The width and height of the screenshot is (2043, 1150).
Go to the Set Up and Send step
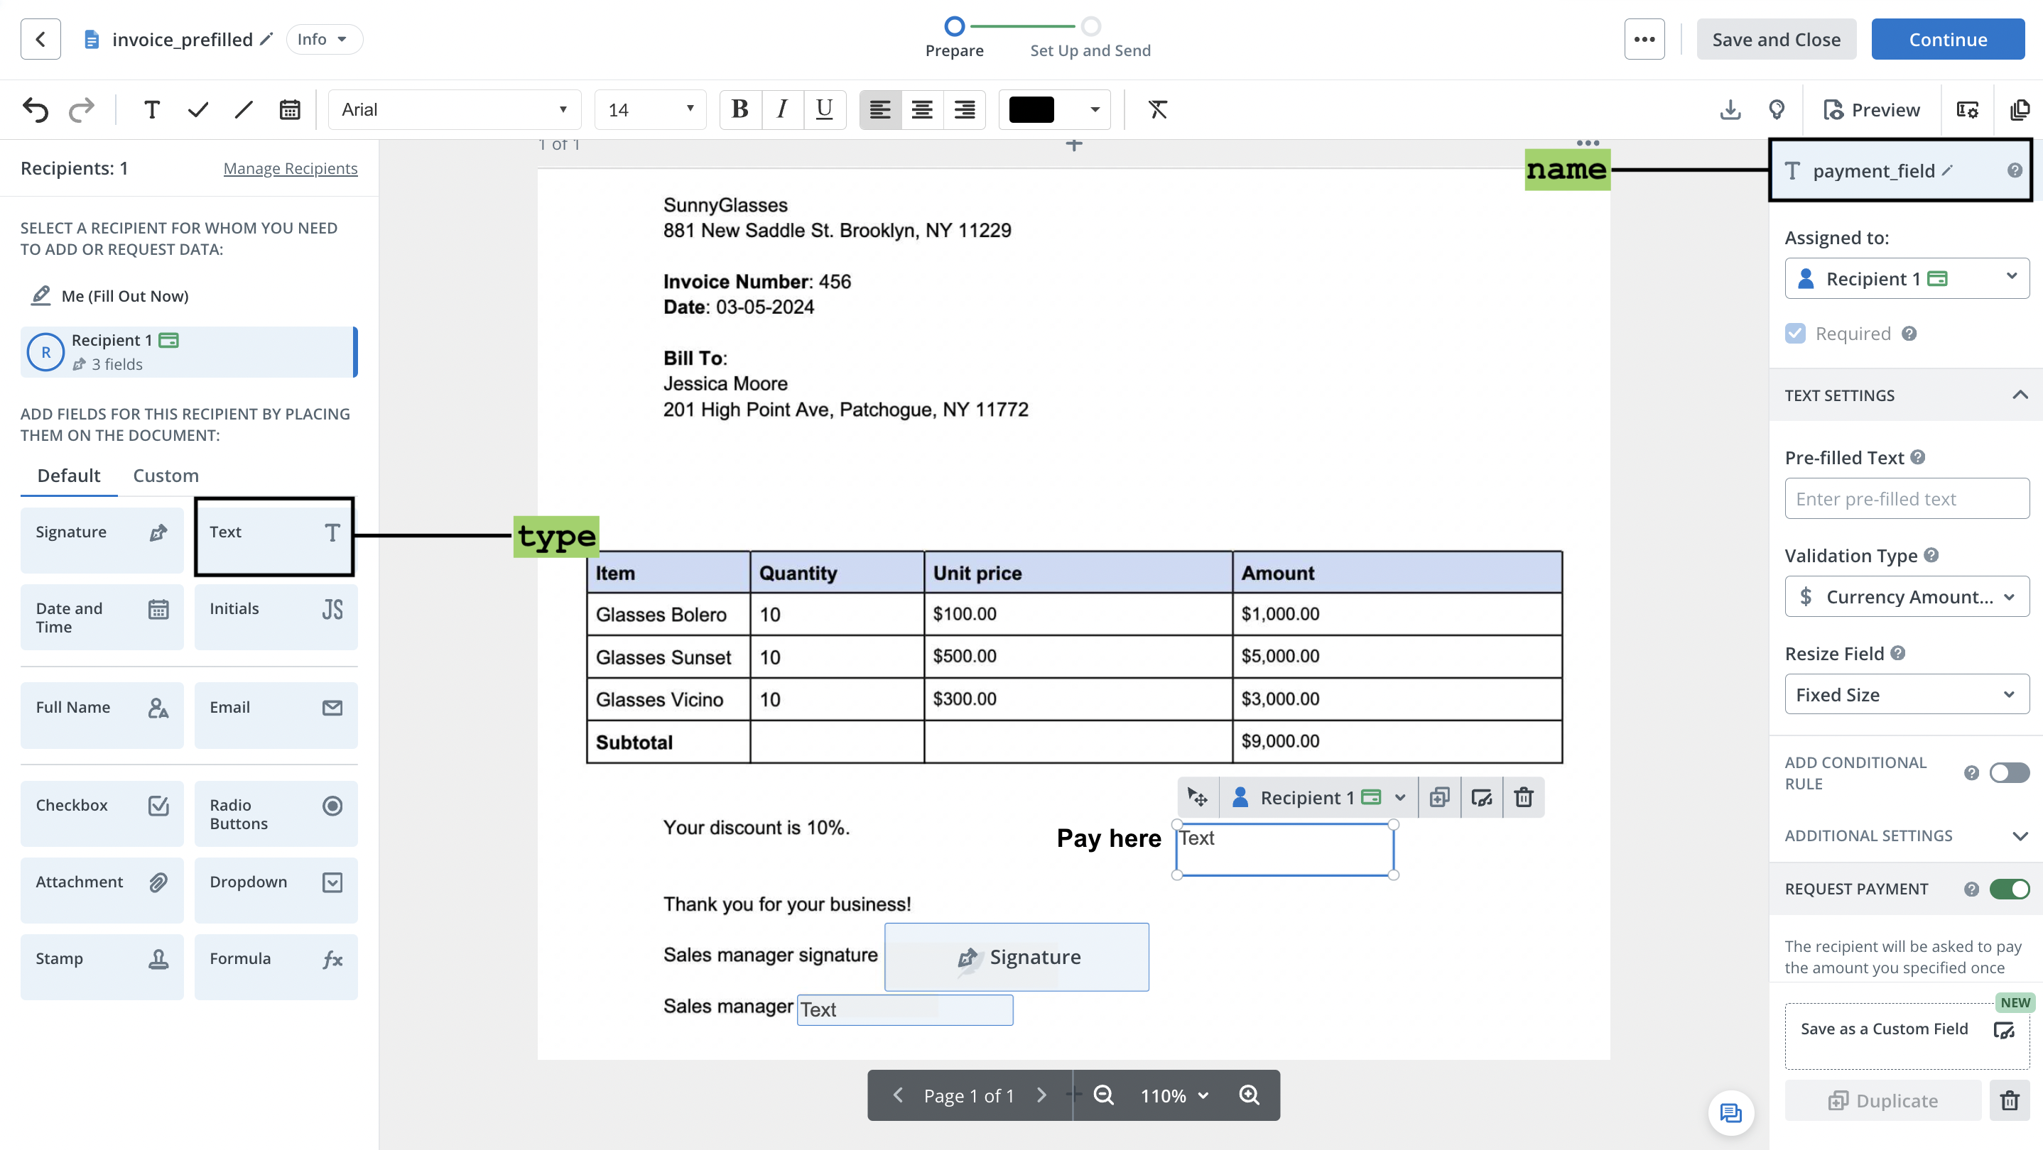tap(1090, 37)
